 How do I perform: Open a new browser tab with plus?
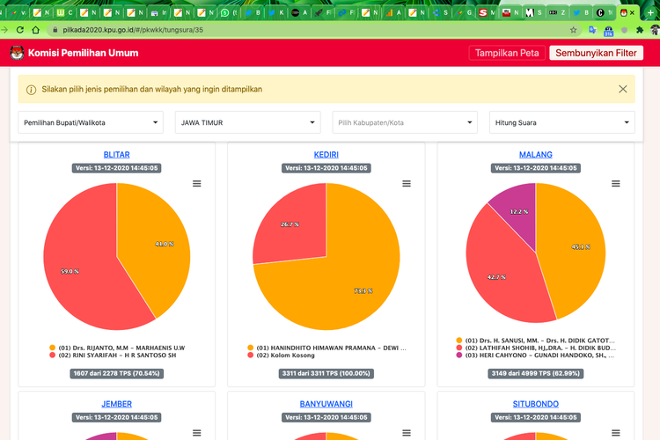(x=648, y=12)
